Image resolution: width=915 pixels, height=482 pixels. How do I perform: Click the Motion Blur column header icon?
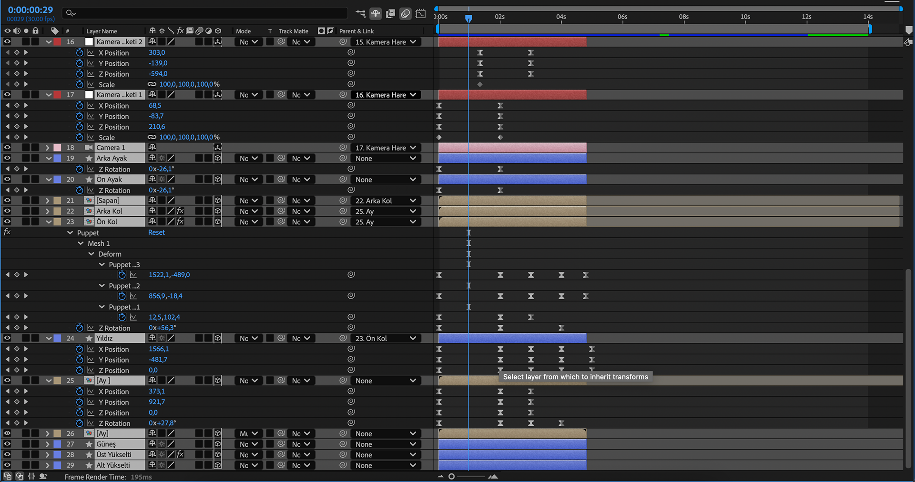pyautogui.click(x=199, y=31)
